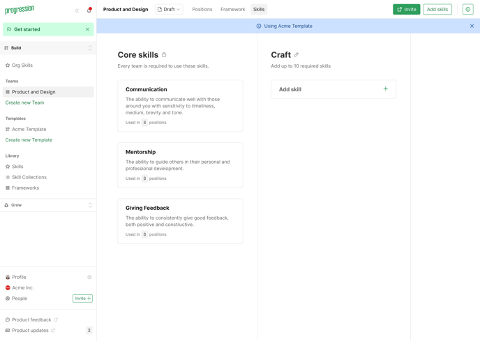
Task: Switch to the Positions tab
Action: [x=202, y=10]
